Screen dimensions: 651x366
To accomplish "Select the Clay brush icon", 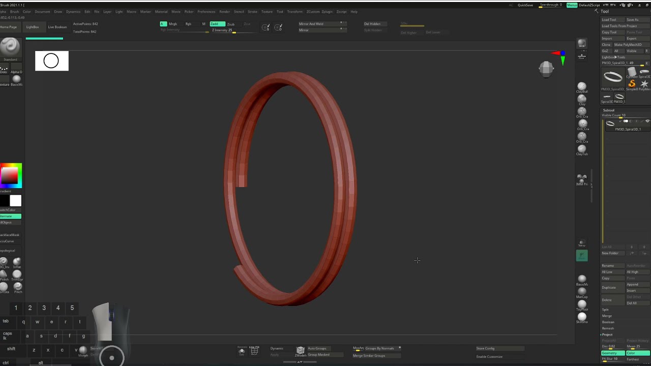I will tap(582, 99).
